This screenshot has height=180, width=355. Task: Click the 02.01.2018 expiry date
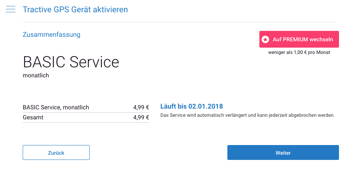pyautogui.click(x=205, y=106)
